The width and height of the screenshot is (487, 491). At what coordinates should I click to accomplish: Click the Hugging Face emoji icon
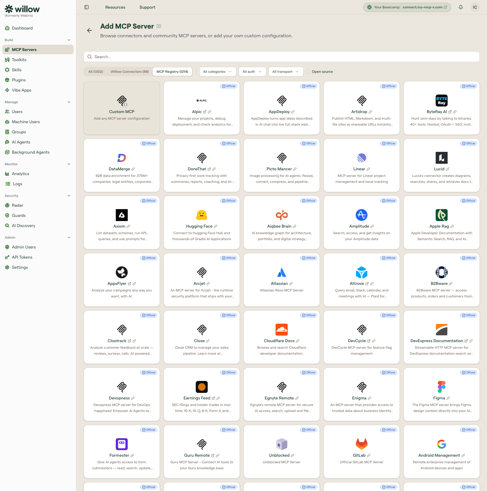tap(202, 215)
